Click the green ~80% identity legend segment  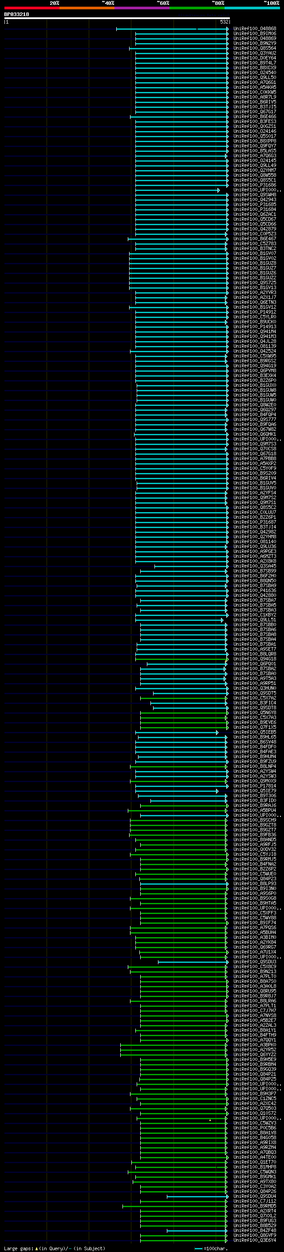click(197, 8)
